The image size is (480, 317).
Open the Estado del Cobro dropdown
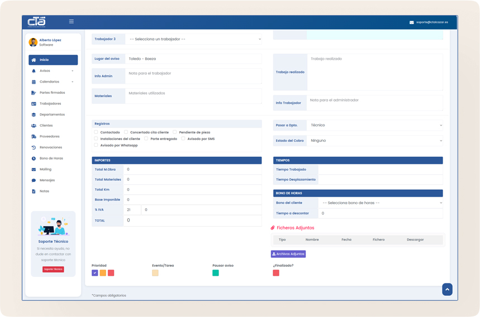click(375, 141)
